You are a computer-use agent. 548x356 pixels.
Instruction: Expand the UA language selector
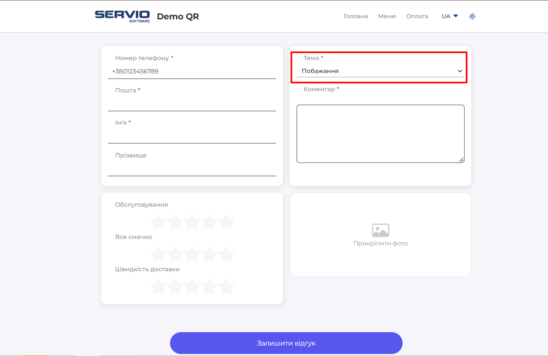449,17
